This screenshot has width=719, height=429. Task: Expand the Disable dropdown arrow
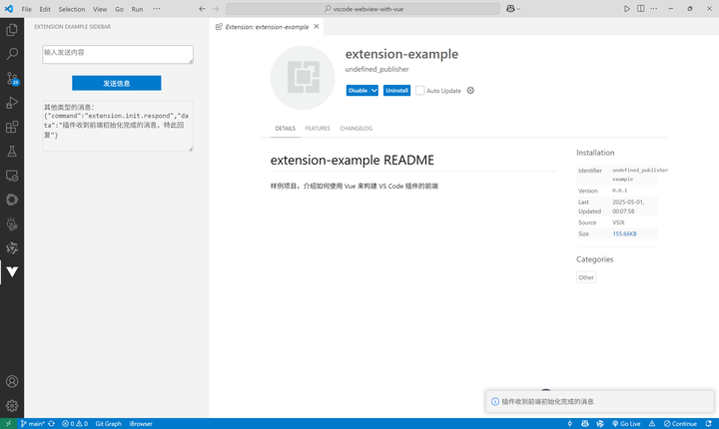(374, 91)
